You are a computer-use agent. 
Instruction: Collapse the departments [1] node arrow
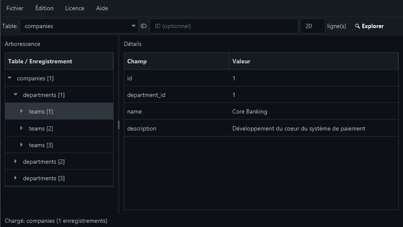(16, 95)
